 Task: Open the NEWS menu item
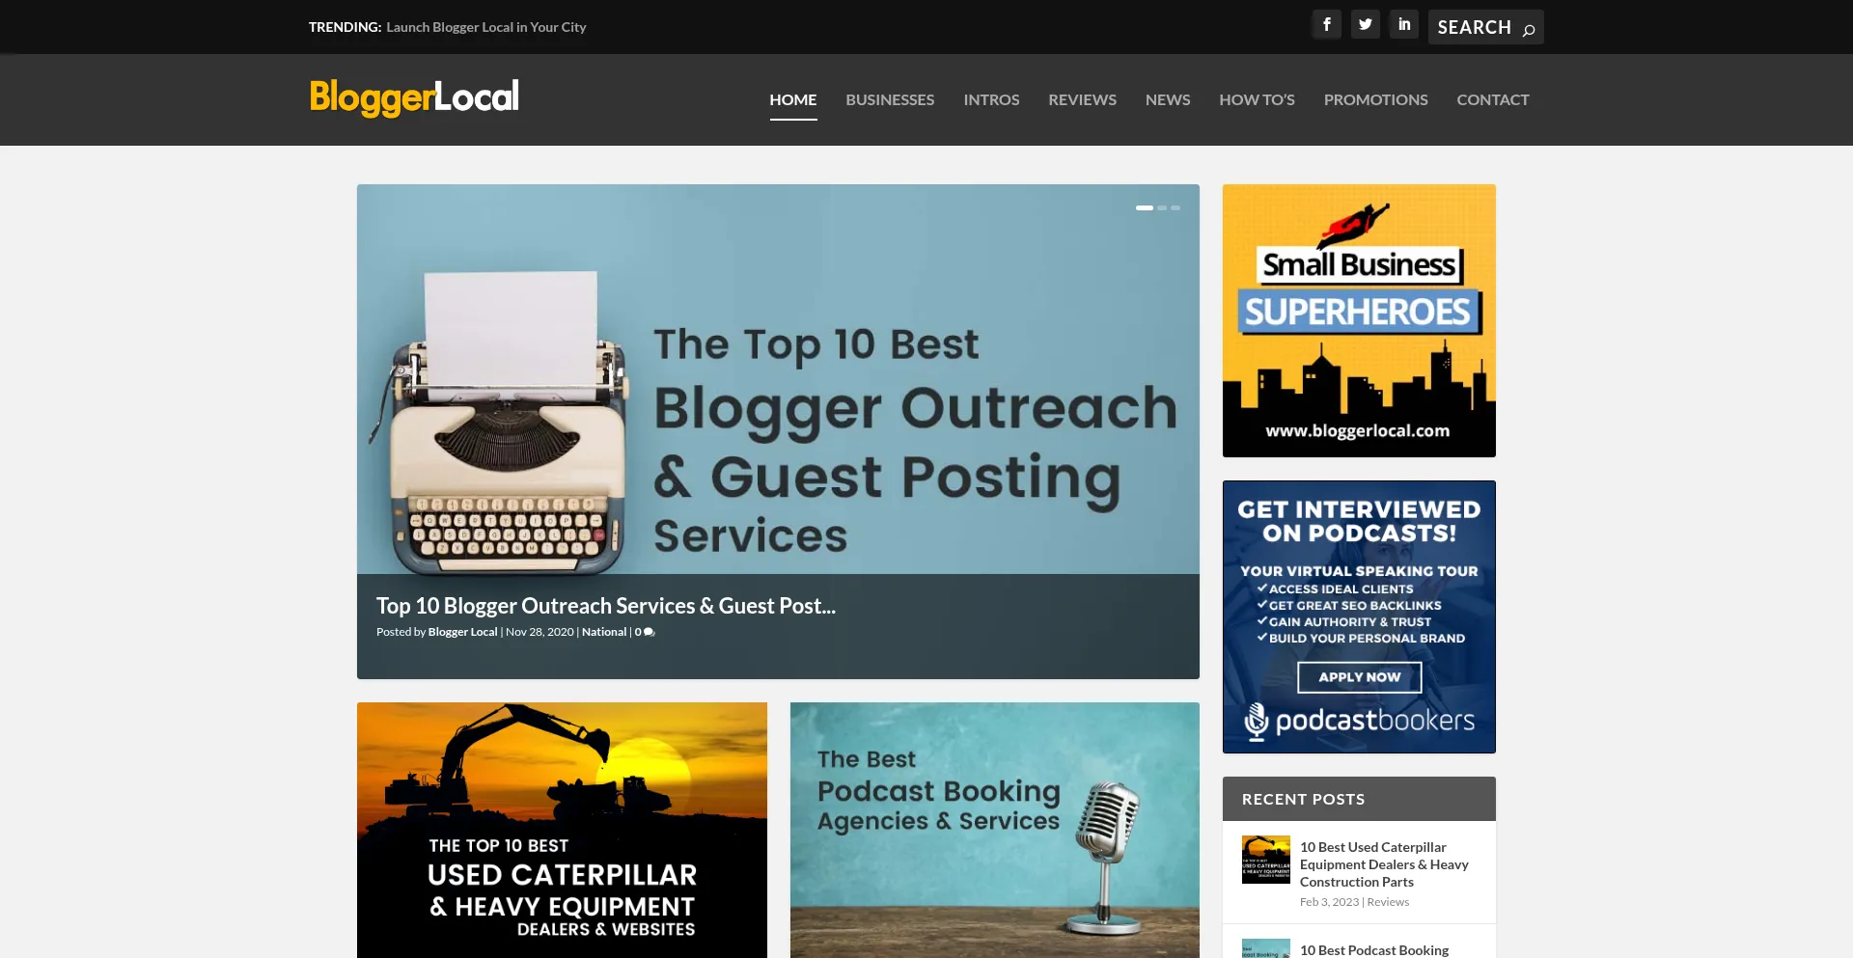click(1168, 99)
